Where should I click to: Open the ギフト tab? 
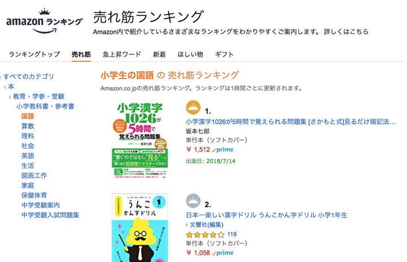click(224, 54)
